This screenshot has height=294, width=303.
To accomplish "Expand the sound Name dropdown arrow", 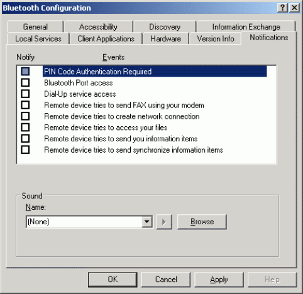I will click(147, 222).
